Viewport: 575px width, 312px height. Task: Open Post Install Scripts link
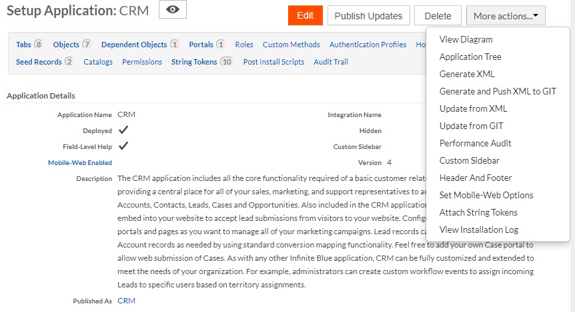(273, 62)
